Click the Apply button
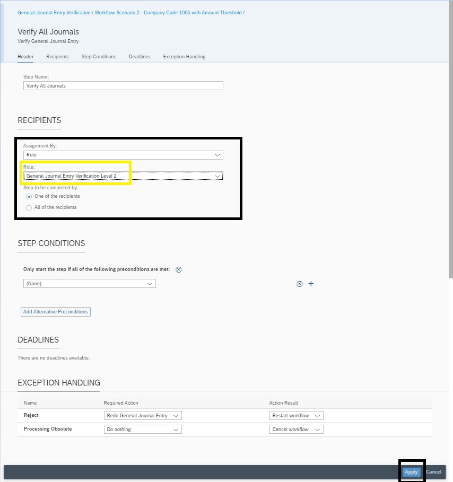 pyautogui.click(x=411, y=472)
